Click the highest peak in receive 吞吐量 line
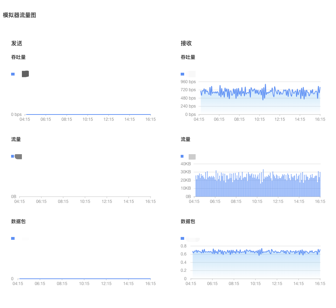Screen dimensions: 336x308 (x=265, y=84)
